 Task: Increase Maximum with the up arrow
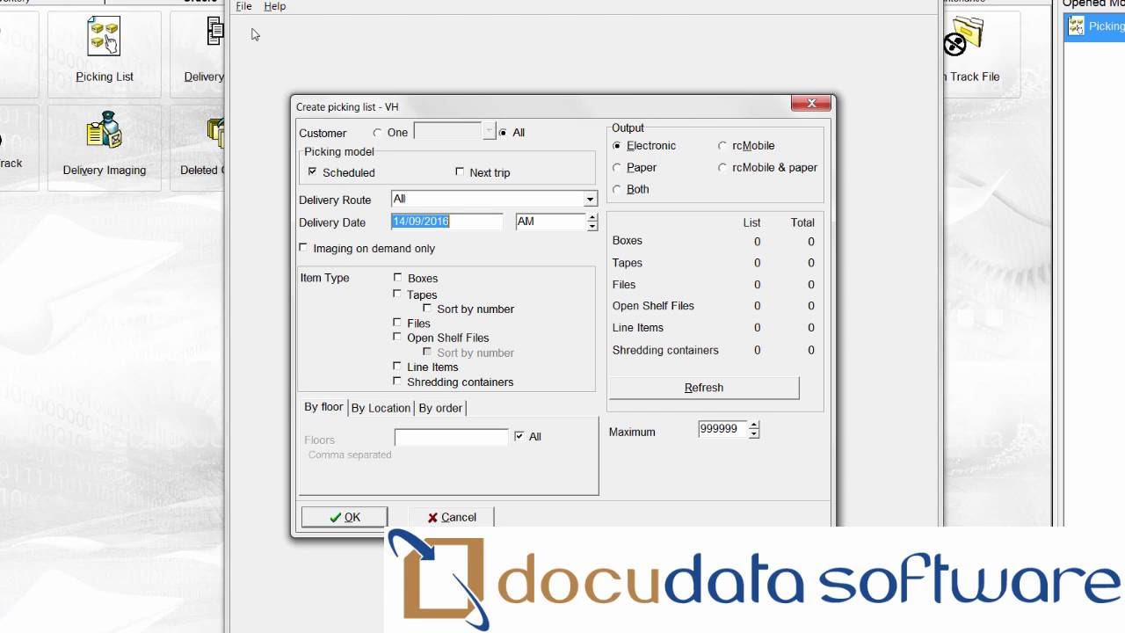pyautogui.click(x=754, y=425)
